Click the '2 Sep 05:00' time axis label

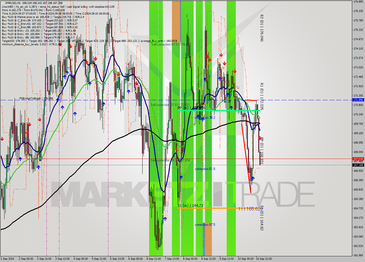pyautogui.click(x=26, y=259)
